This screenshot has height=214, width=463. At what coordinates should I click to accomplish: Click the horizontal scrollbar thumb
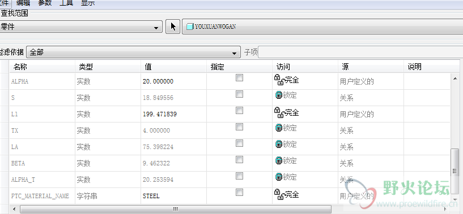pyautogui.click(x=176, y=209)
